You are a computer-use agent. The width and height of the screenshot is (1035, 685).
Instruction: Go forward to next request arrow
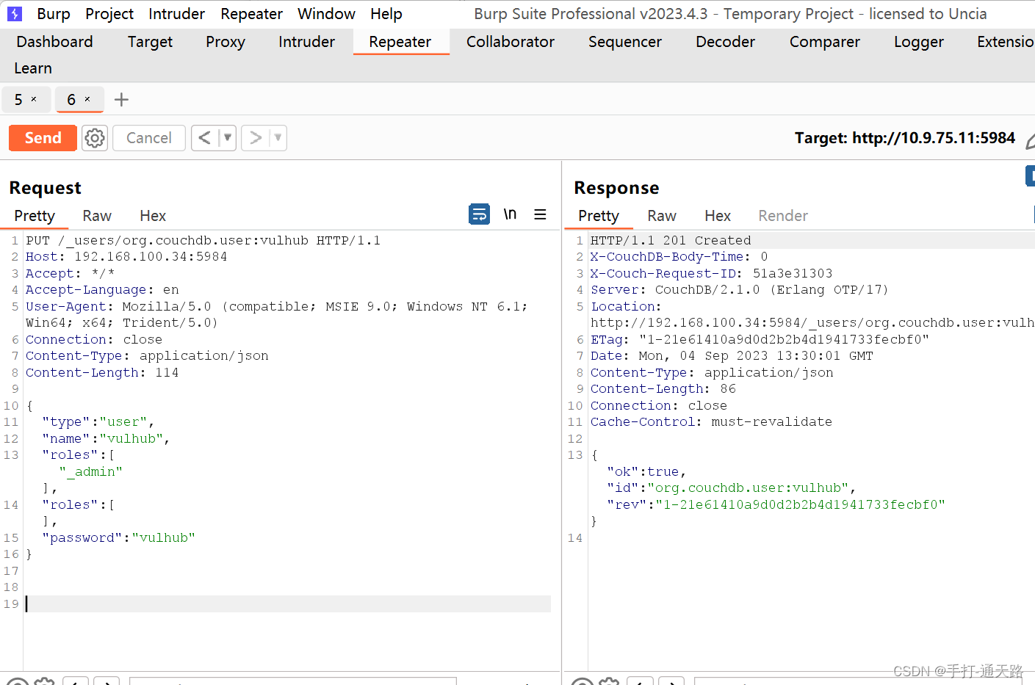(x=255, y=138)
